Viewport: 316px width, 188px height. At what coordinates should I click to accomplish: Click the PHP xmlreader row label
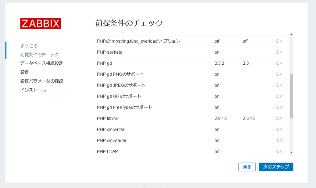(x=111, y=140)
